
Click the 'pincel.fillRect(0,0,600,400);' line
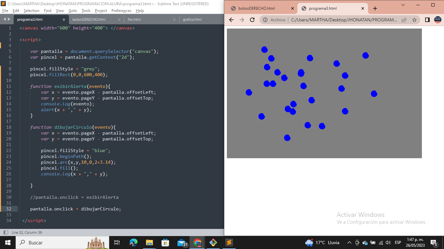point(69,75)
